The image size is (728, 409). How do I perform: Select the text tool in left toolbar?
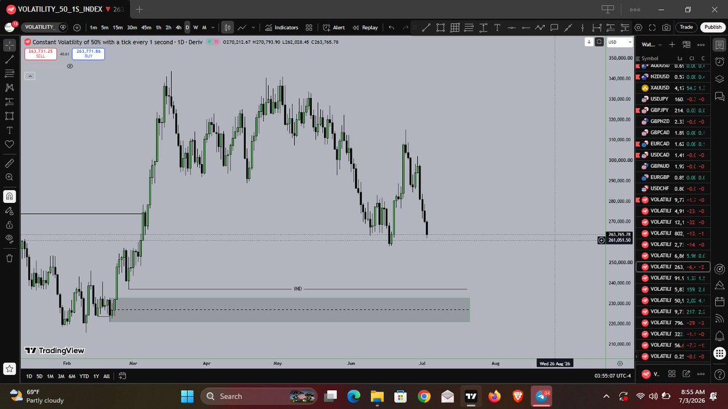(9, 130)
